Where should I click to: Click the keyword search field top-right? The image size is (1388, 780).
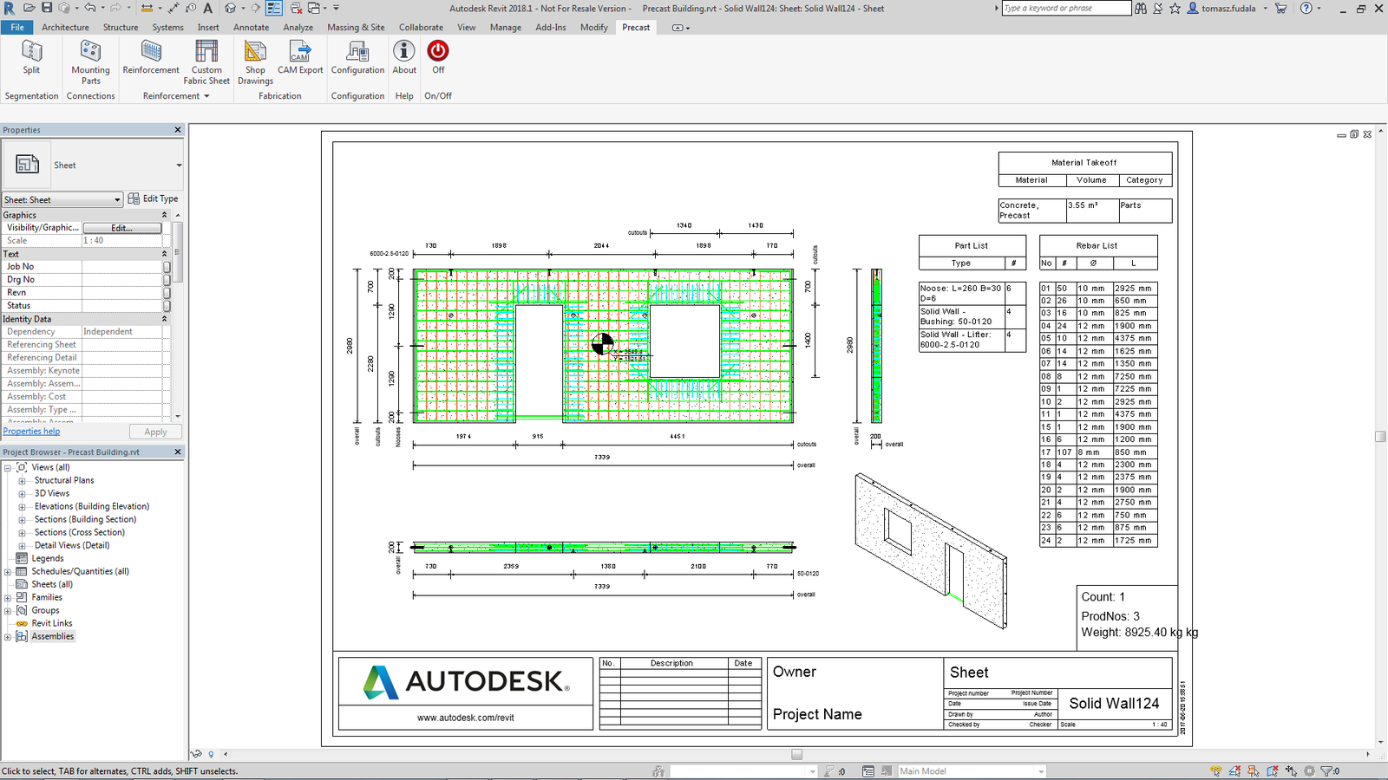[x=1066, y=8]
